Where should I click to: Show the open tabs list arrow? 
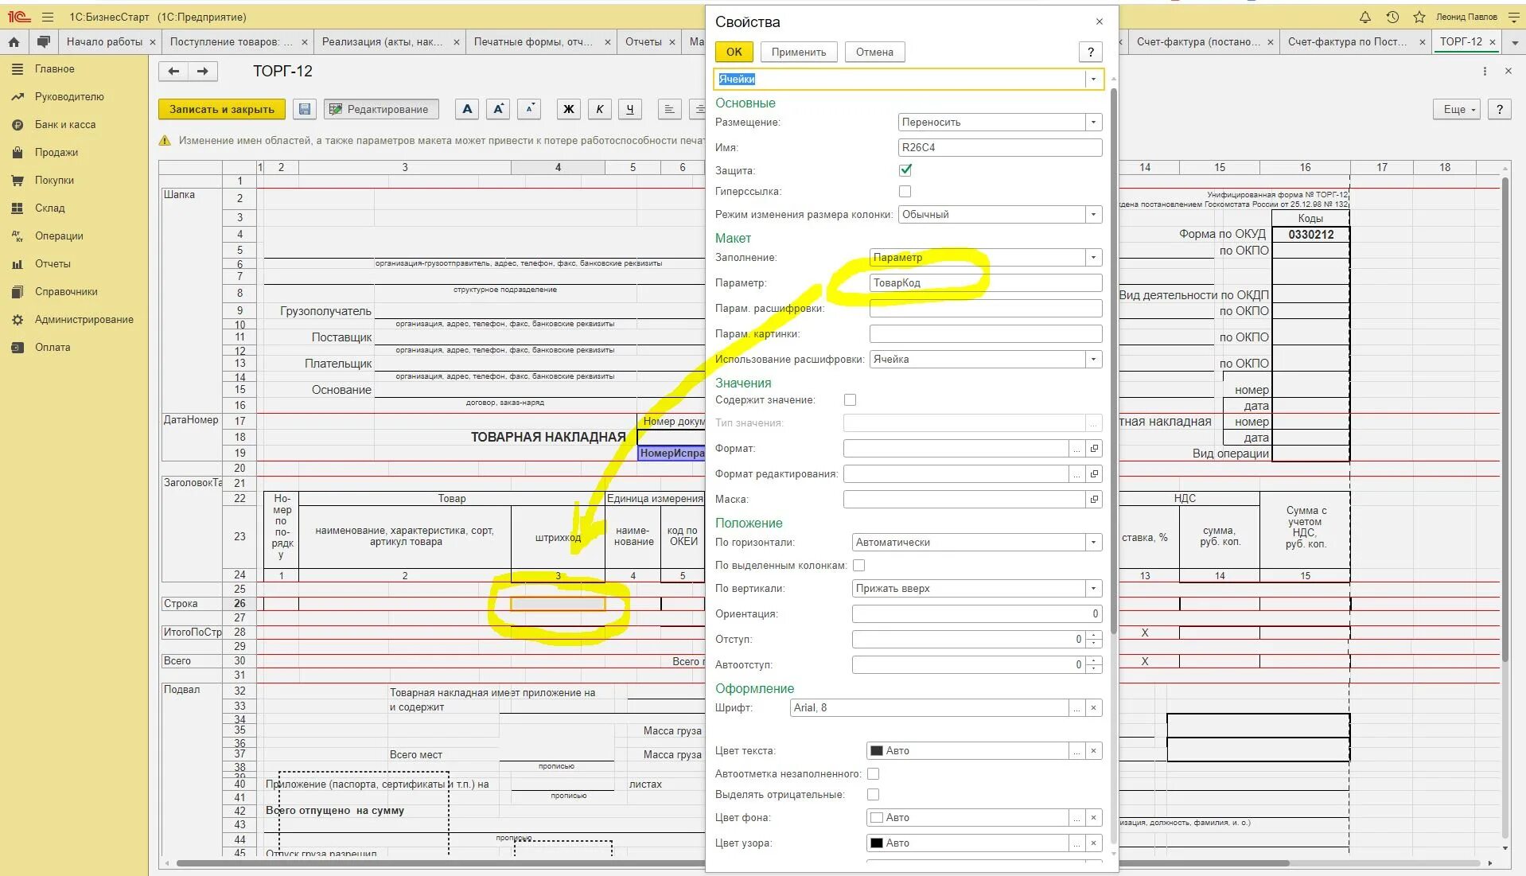coord(1514,42)
